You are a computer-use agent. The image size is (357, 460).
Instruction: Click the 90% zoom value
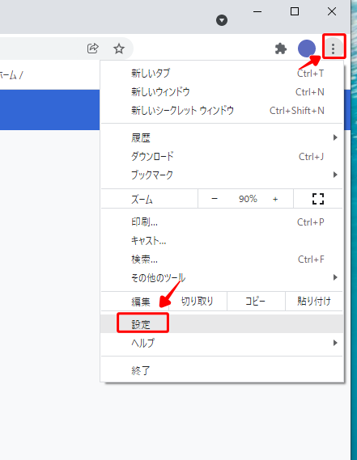pyautogui.click(x=248, y=199)
